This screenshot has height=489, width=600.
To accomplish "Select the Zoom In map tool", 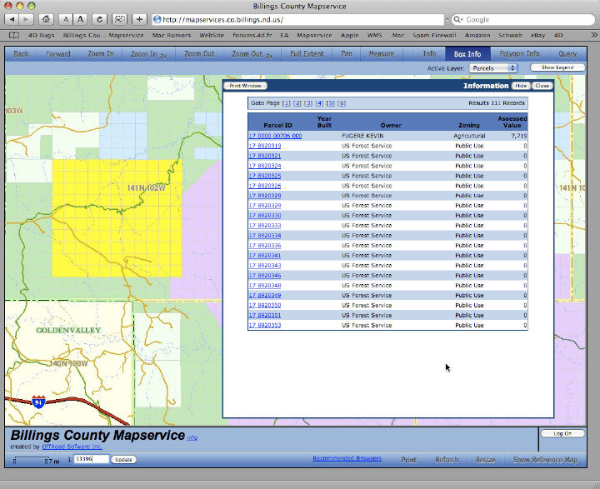I will pyautogui.click(x=101, y=54).
